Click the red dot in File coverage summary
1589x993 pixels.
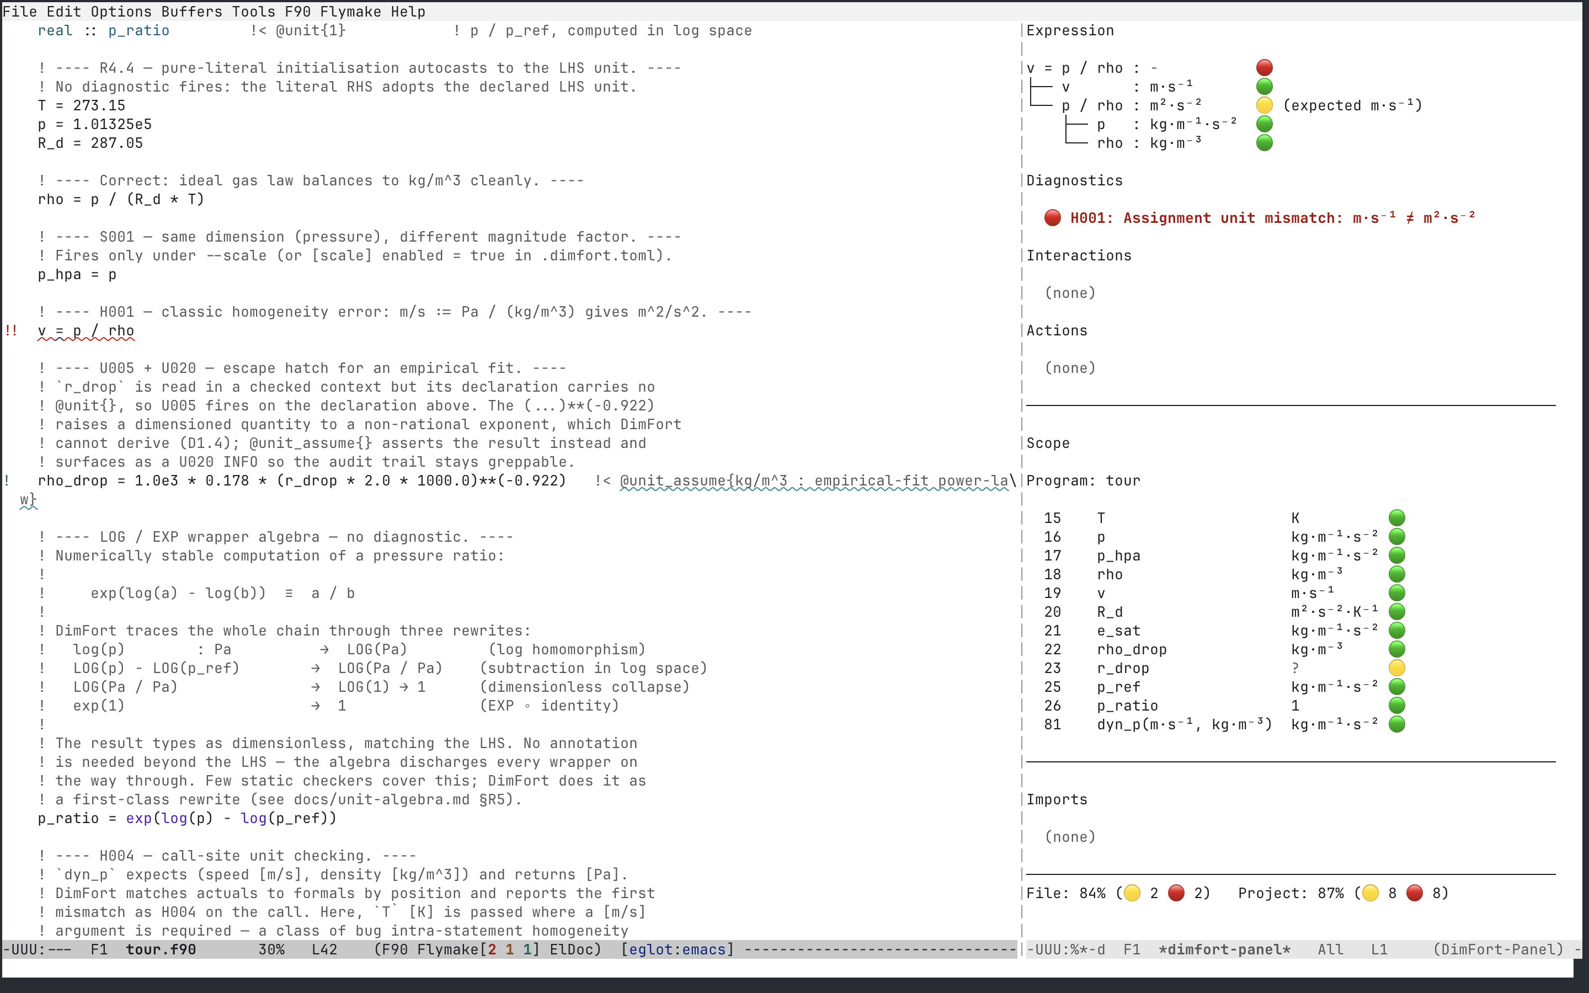(x=1176, y=893)
